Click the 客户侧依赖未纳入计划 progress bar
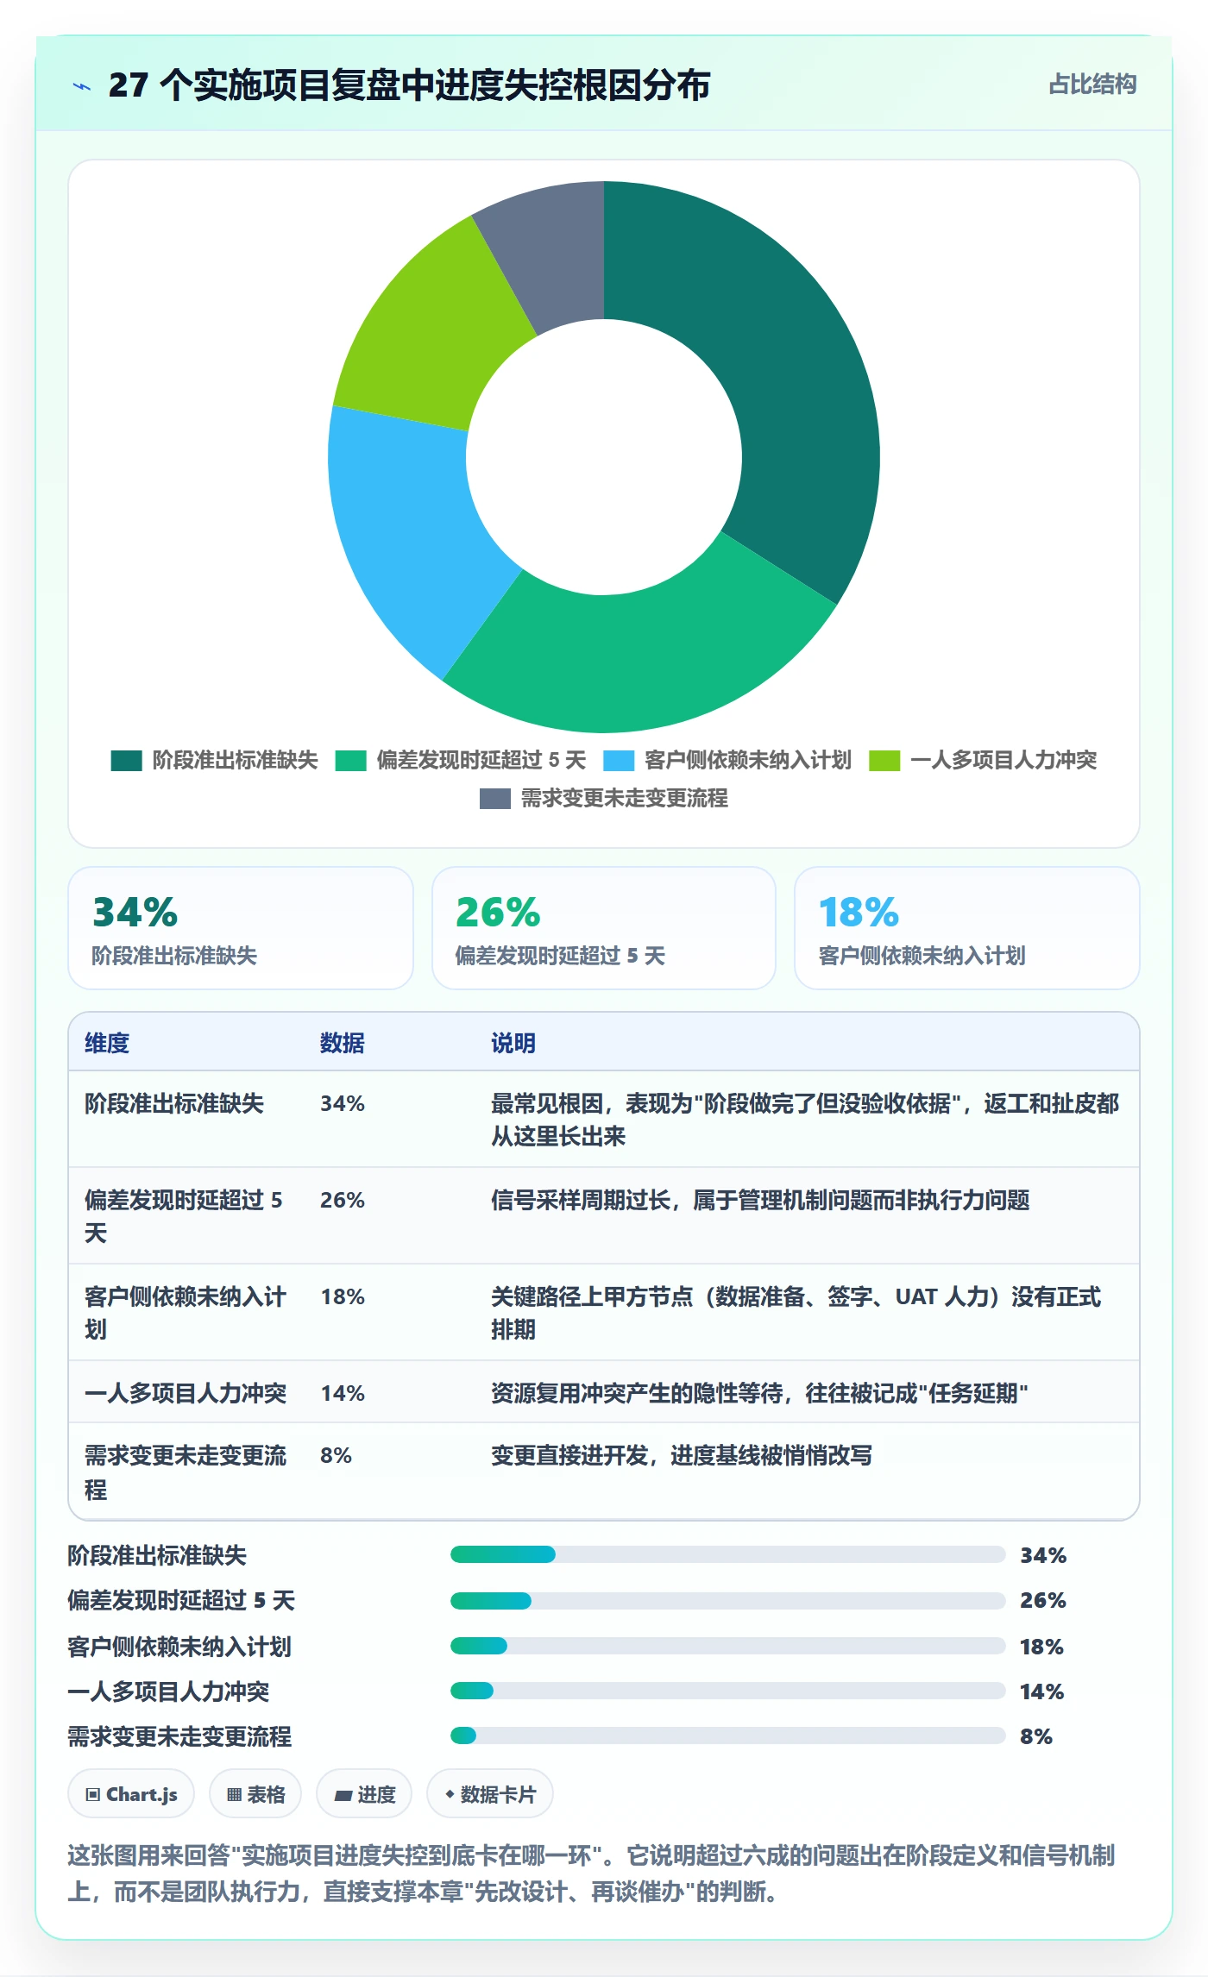The width and height of the screenshot is (1208, 1977). (x=727, y=1646)
